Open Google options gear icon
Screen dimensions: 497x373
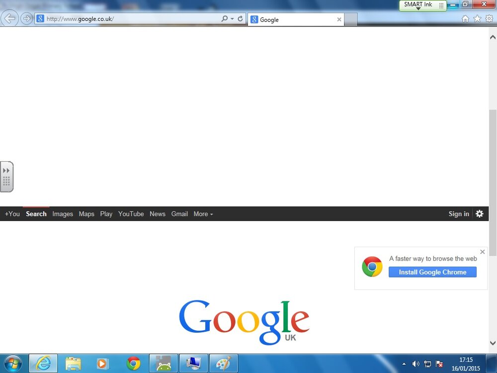pyautogui.click(x=479, y=214)
